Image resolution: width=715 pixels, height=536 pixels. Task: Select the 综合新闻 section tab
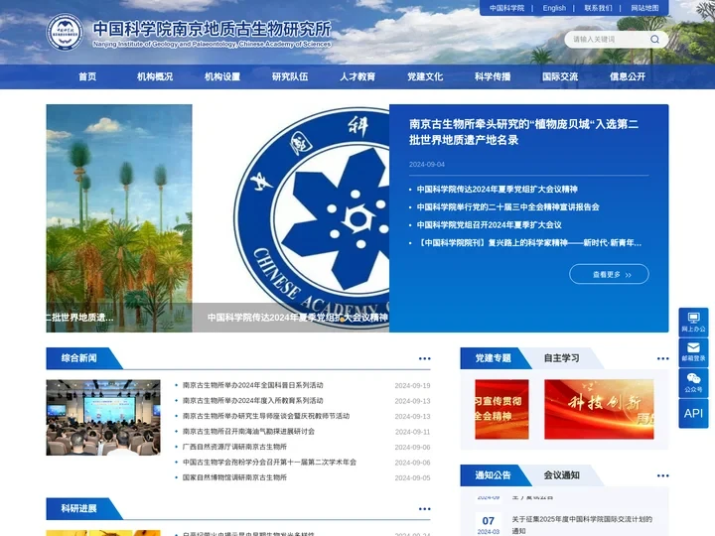78,358
